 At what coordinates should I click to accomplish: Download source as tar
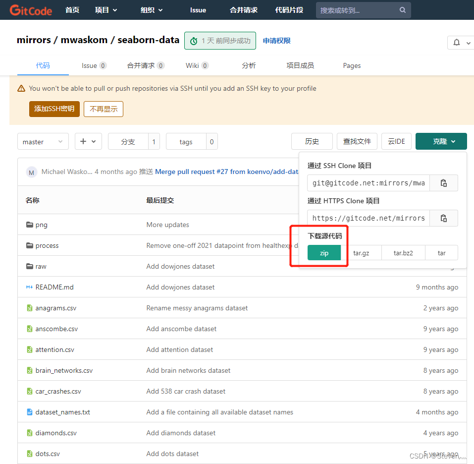(442, 253)
